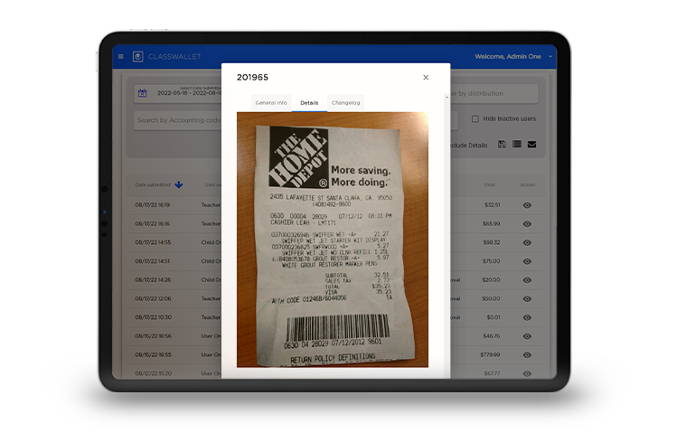Viewport: 677px width, 433px height.
Task: View details for the $32.51 row
Action: click(x=527, y=205)
